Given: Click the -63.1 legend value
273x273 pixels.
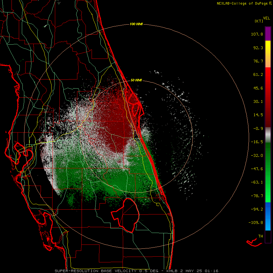Looking at the screenshot, I should 257,182.
